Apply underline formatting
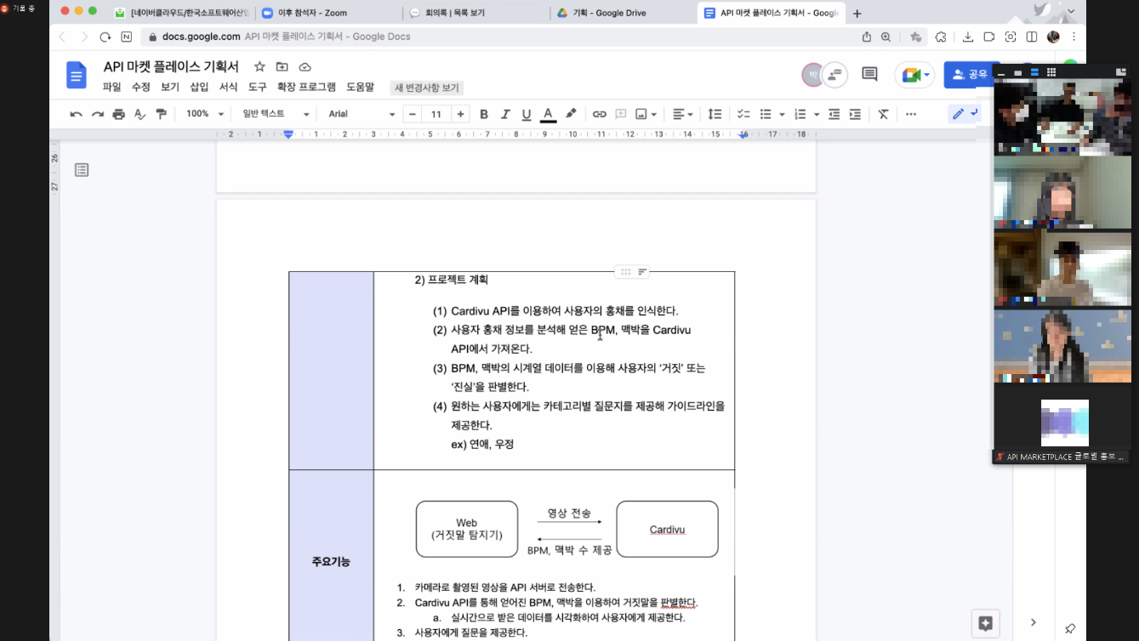 click(527, 114)
